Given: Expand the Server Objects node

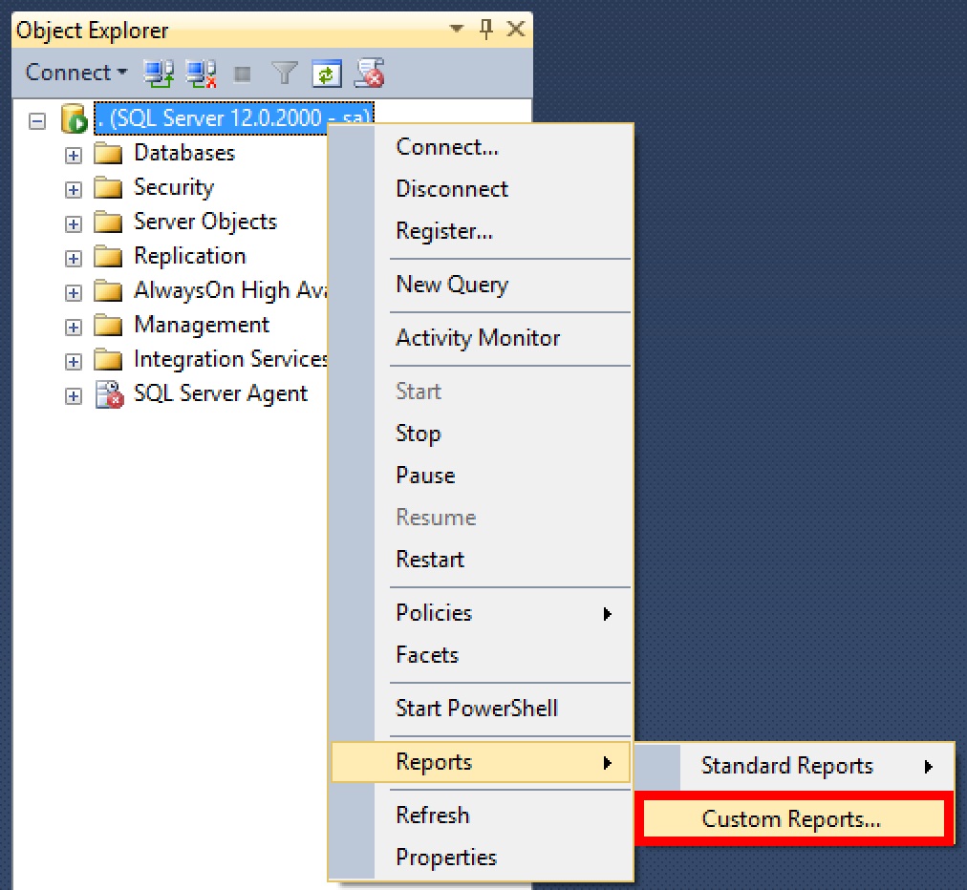Looking at the screenshot, I should click(x=74, y=224).
